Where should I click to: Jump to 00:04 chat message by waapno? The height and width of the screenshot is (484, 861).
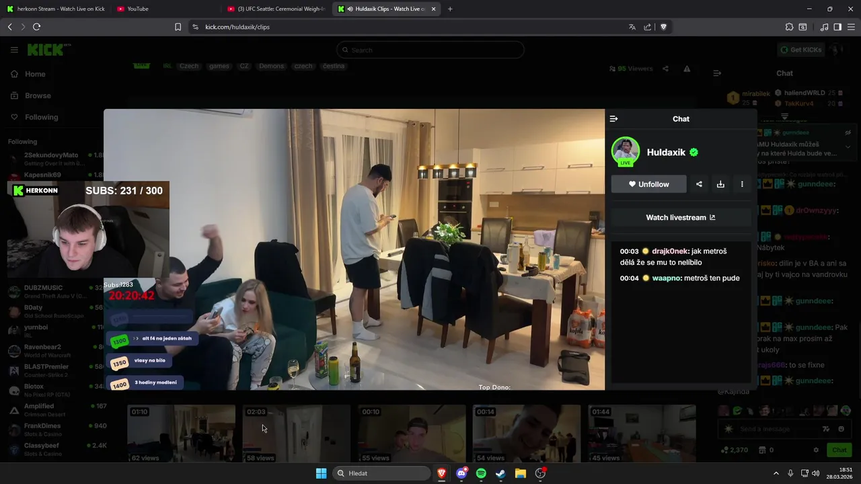(679, 278)
